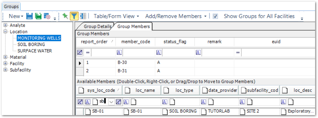This screenshot has height=118, width=318.
Task: Select the Group Members tab
Action: (134, 26)
